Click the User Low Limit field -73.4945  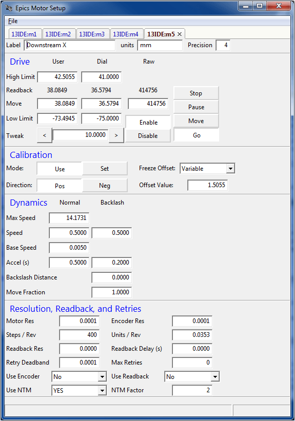[x=57, y=118]
